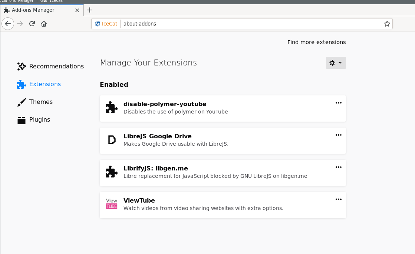Open a new tab with the plus button
The width and height of the screenshot is (415, 254).
pos(90,10)
